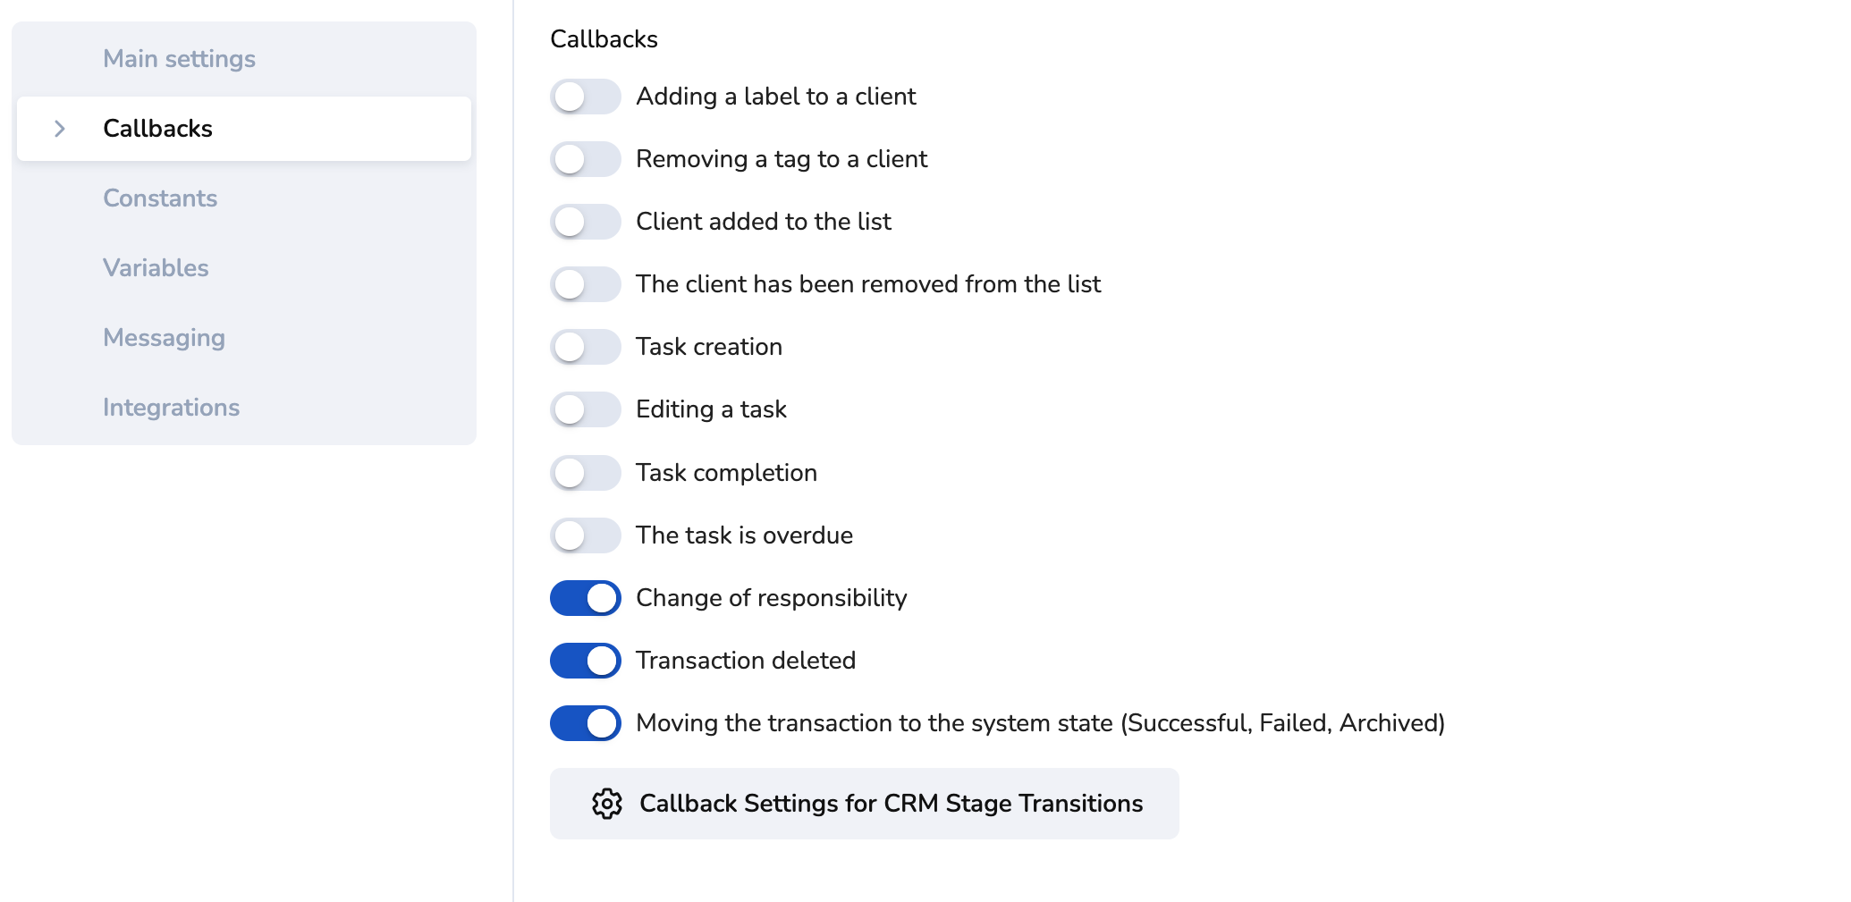Toggle Client added to the list callback

point(585,222)
